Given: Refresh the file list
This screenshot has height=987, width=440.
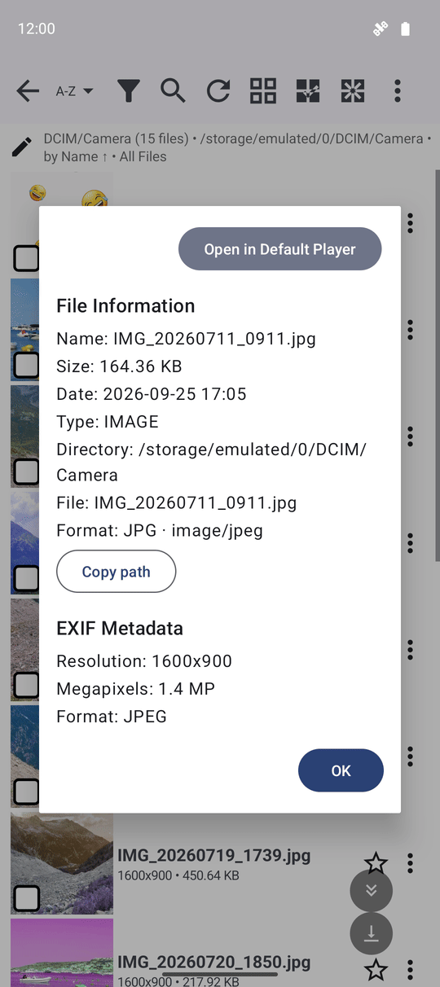Looking at the screenshot, I should (x=218, y=90).
